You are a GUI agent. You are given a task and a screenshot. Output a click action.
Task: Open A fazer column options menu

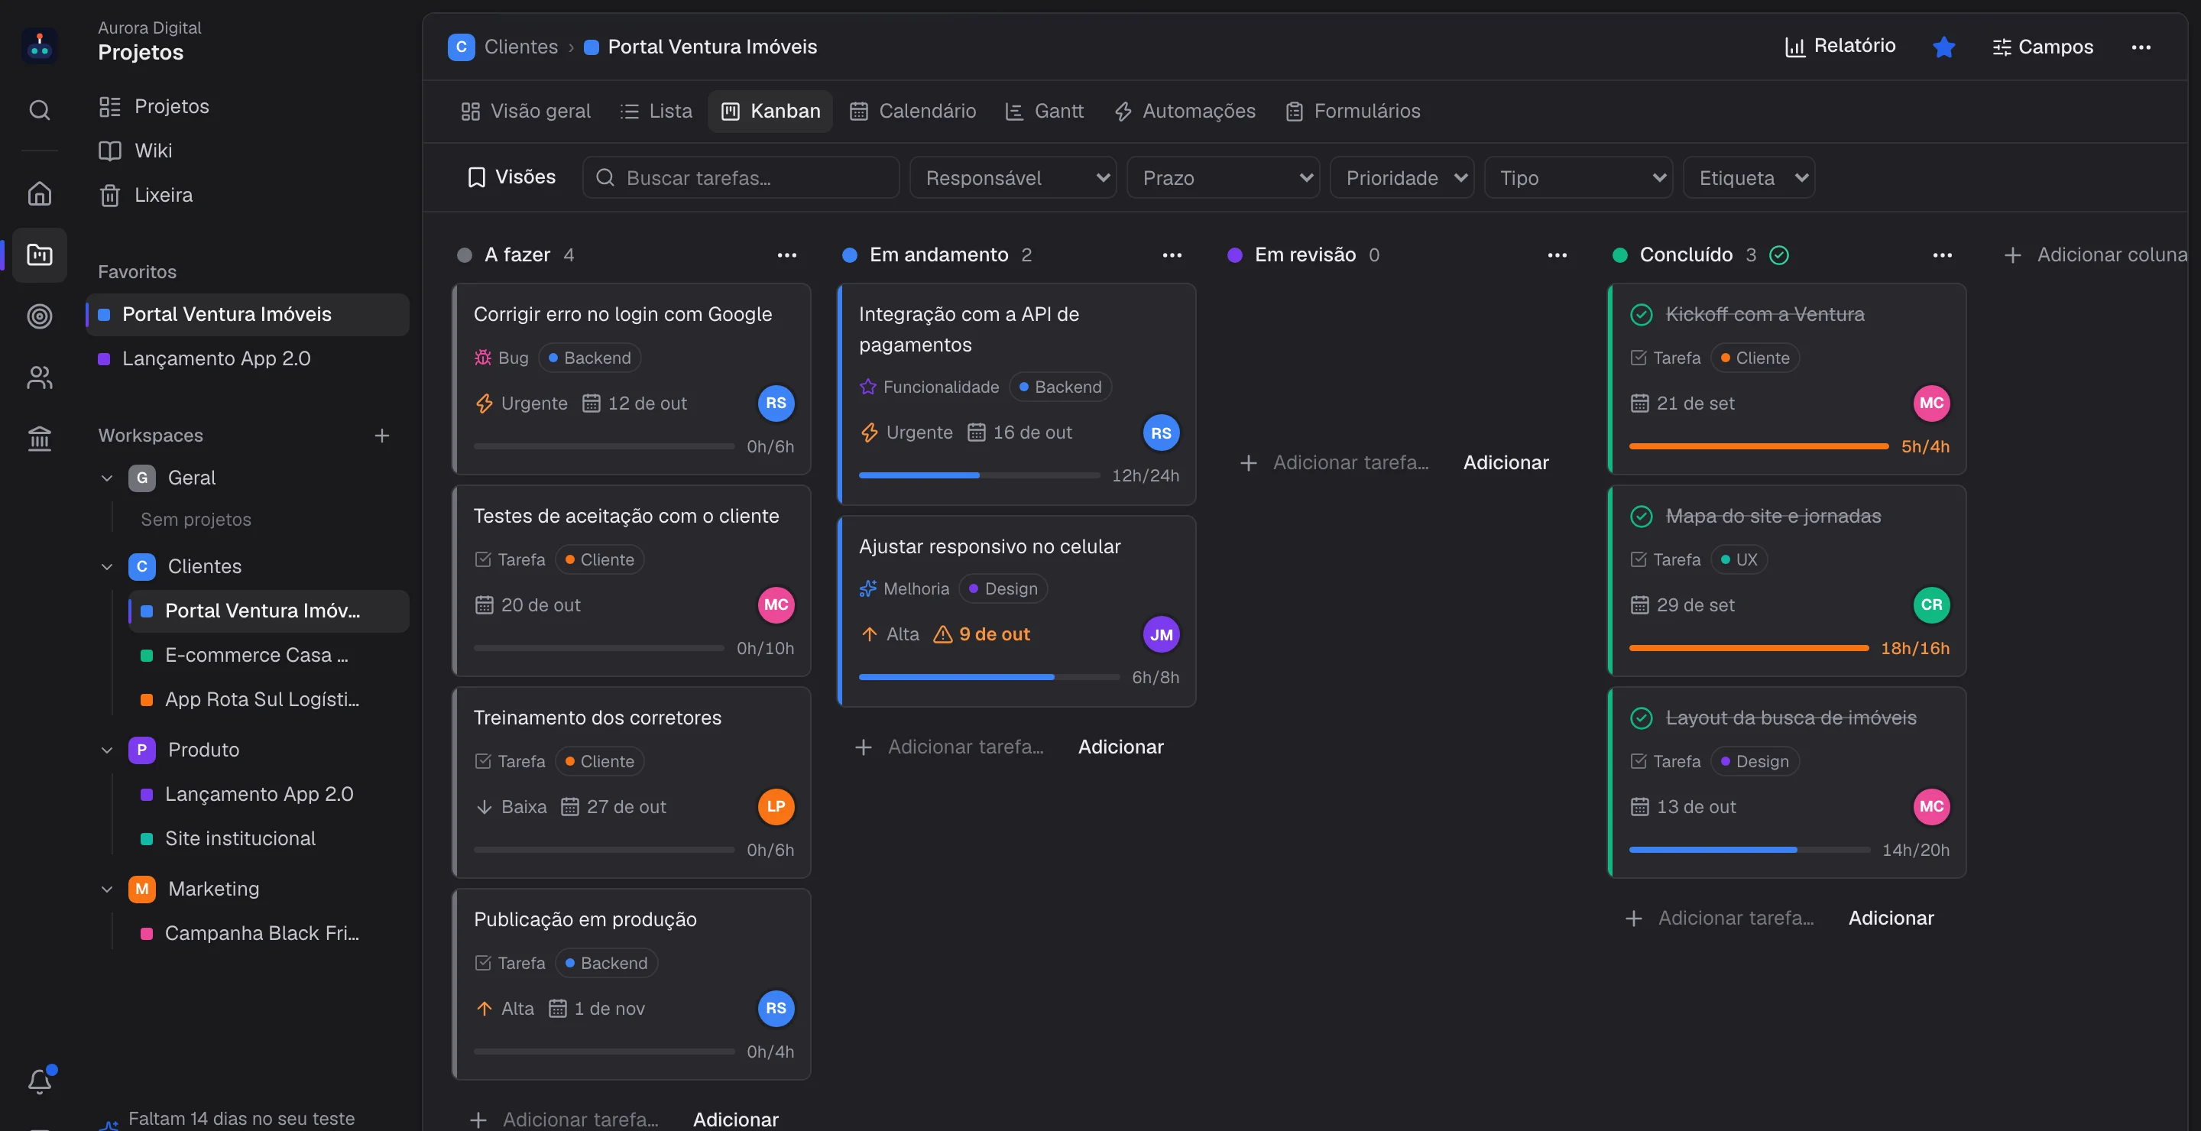click(x=787, y=254)
